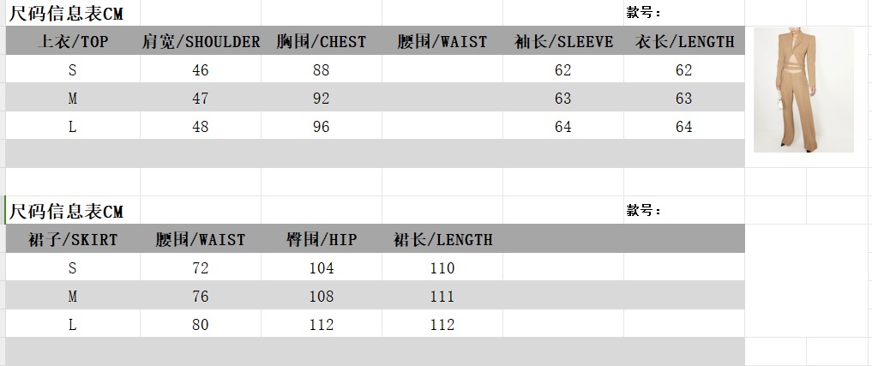Select the skirt length value 111 cell
Screen dimensions: 872x366
pos(442,297)
